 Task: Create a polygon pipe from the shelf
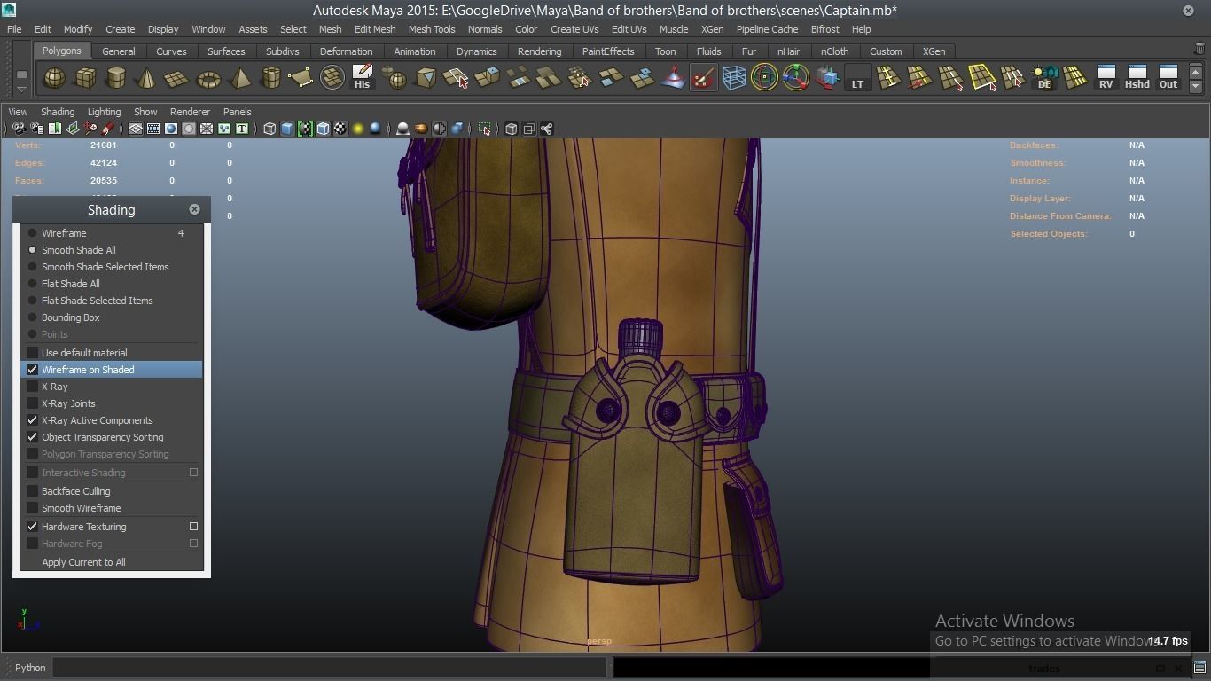pyautogui.click(x=270, y=79)
